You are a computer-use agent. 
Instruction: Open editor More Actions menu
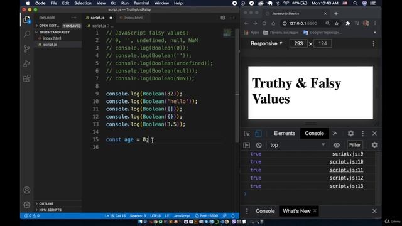tap(232, 18)
